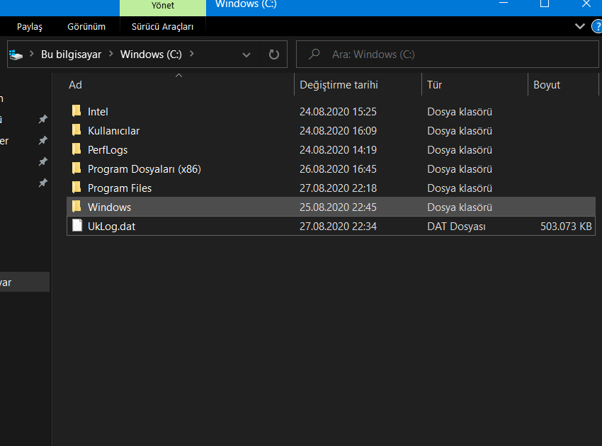
Task: Select the Program Files folder name
Action: tap(120, 188)
